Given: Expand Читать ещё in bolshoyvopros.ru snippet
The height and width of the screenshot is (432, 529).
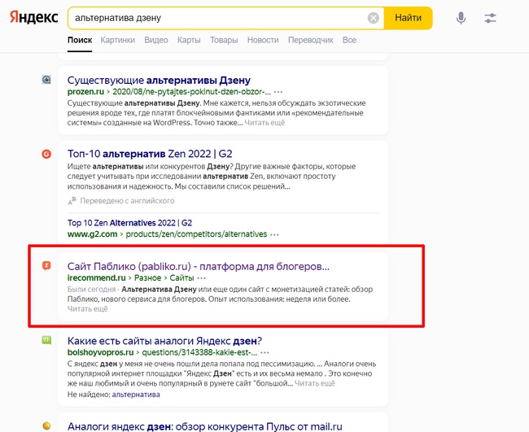Looking at the screenshot, I should point(315,383).
